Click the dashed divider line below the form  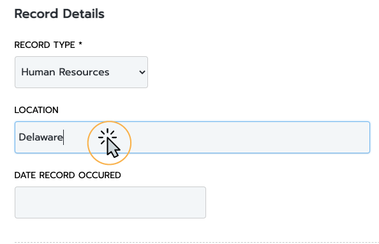[x=197, y=242]
